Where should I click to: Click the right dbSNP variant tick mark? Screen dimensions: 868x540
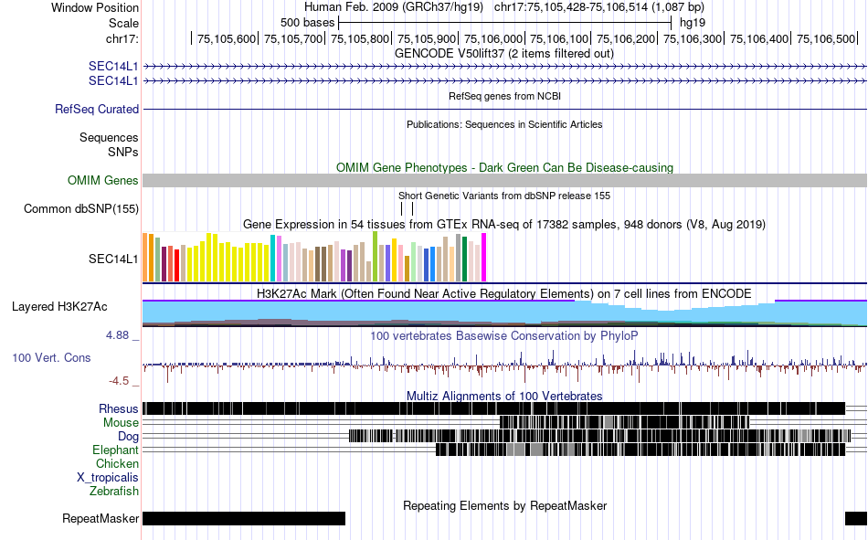pos(412,209)
